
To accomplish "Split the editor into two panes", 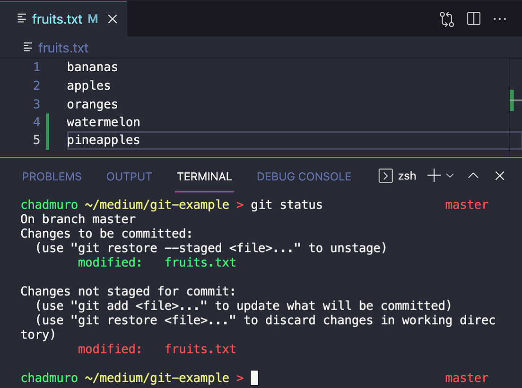I will coord(473,19).
